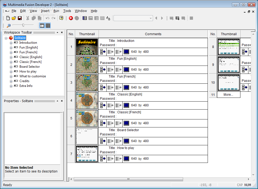The height and width of the screenshot is (189, 258).
Task: Open the Help menu
Action: [94, 11]
